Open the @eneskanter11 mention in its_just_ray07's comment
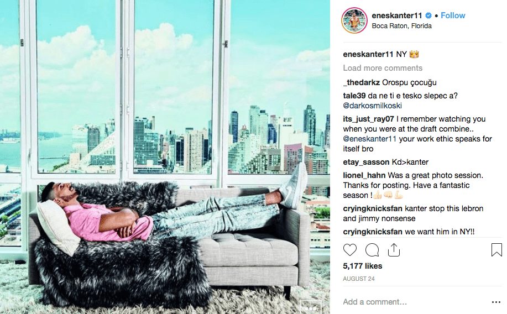The height and width of the screenshot is (314, 507). (x=369, y=139)
